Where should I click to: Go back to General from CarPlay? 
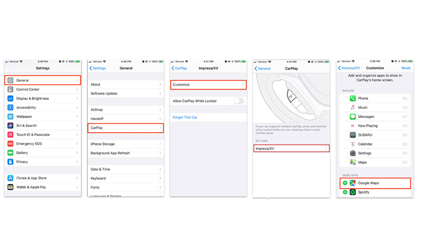[262, 69]
